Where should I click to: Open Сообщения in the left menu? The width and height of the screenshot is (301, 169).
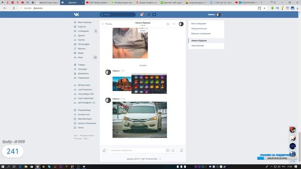click(83, 31)
